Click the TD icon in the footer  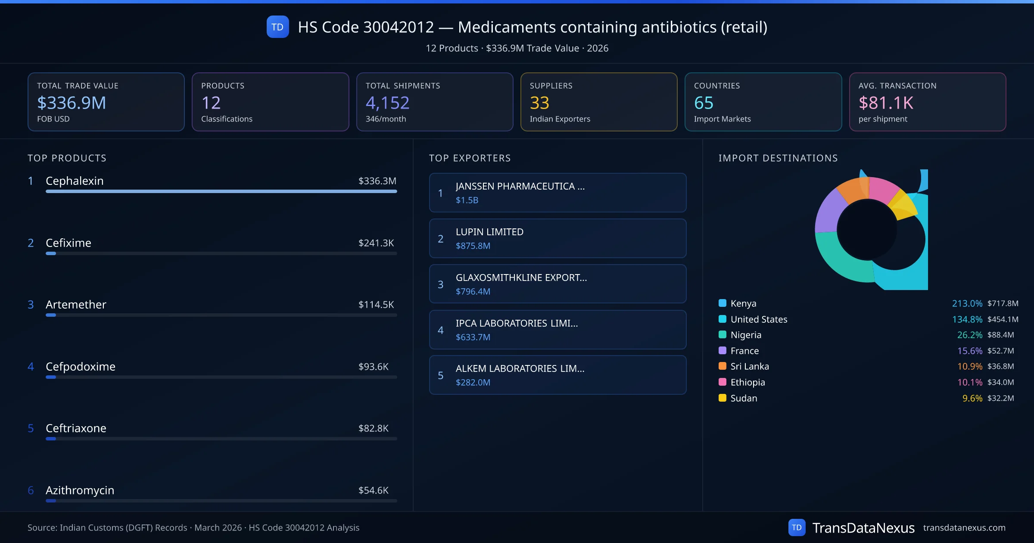[798, 527]
